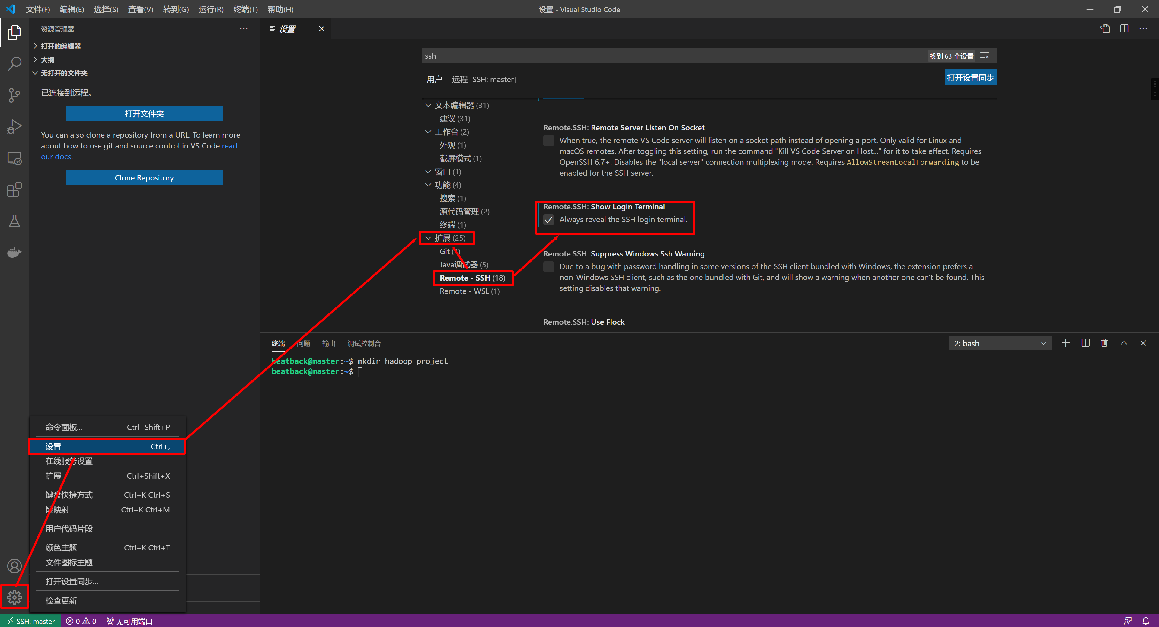The width and height of the screenshot is (1159, 627).
Task: Open the 终端(T) menu
Action: click(x=245, y=9)
